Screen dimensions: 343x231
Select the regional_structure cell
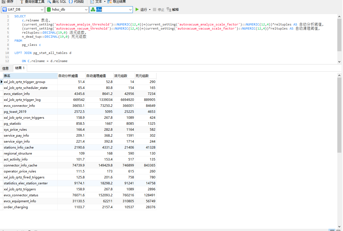click(x=30, y=153)
